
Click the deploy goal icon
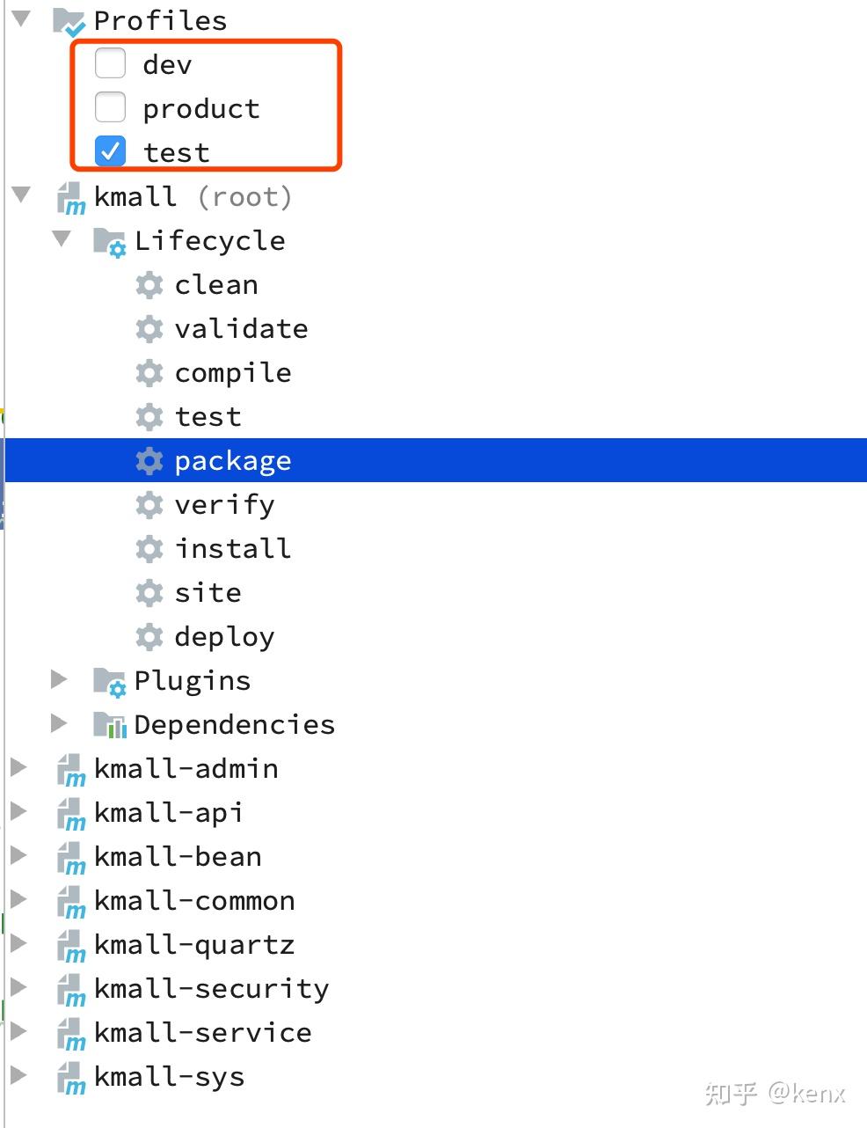[x=149, y=636]
